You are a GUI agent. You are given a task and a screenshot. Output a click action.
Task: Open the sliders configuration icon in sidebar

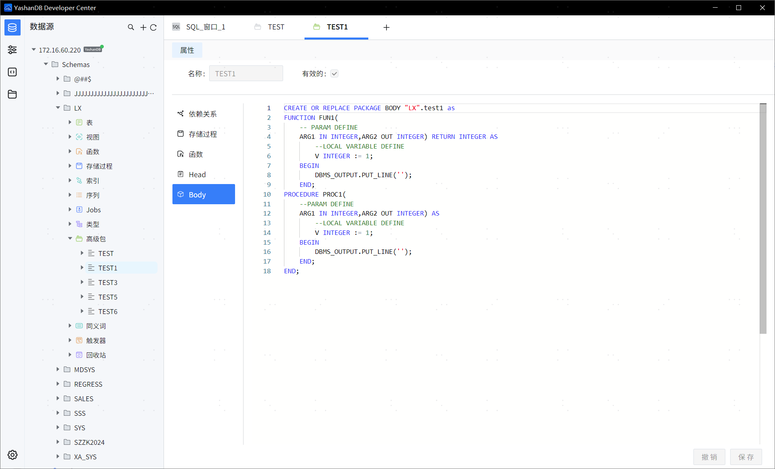12,50
